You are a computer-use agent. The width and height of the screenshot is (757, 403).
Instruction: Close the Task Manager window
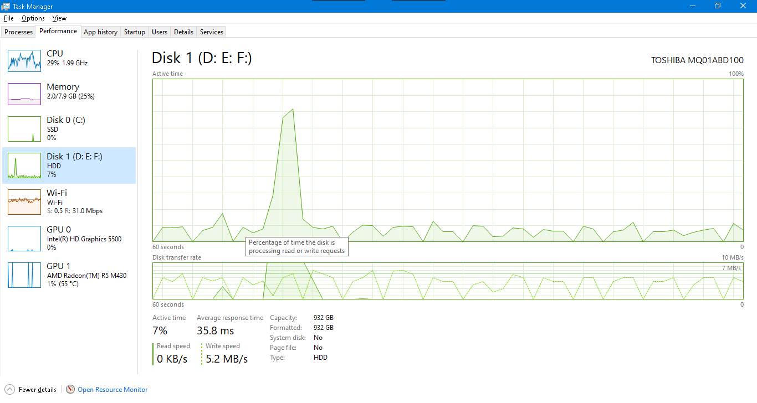744,6
